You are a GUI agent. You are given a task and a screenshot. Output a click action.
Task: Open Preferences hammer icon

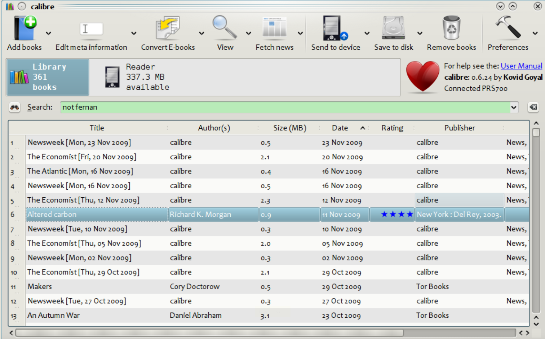click(x=508, y=27)
